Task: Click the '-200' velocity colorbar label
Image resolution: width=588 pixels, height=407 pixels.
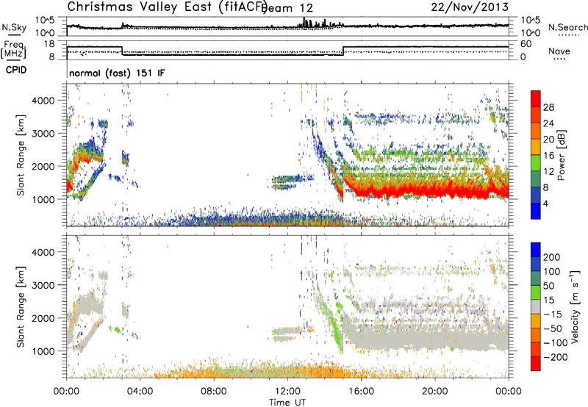Action: [x=556, y=357]
